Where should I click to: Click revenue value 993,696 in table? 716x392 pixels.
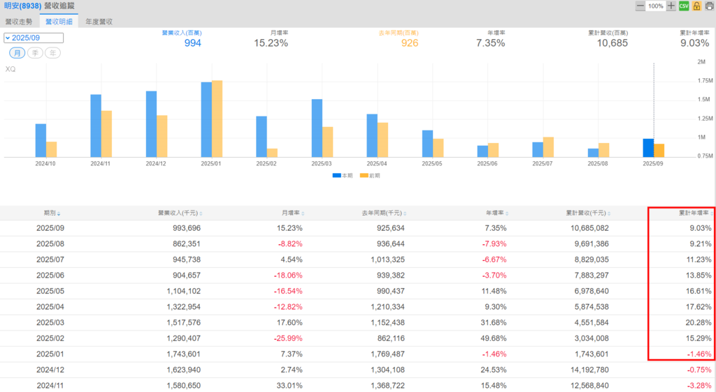tap(187, 228)
